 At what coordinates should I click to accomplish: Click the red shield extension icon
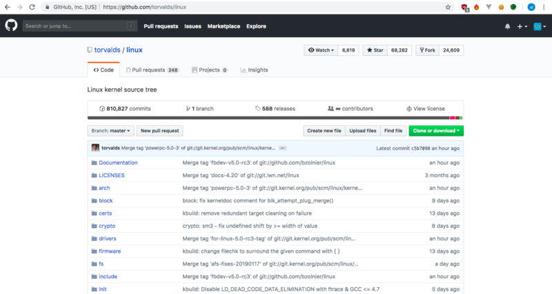tap(464, 7)
